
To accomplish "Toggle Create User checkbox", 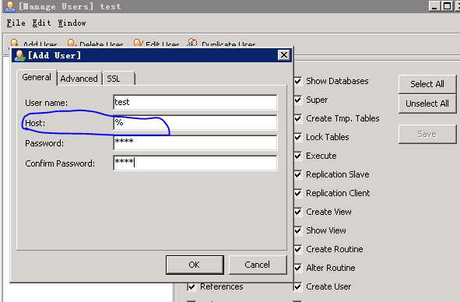I will pyautogui.click(x=298, y=286).
